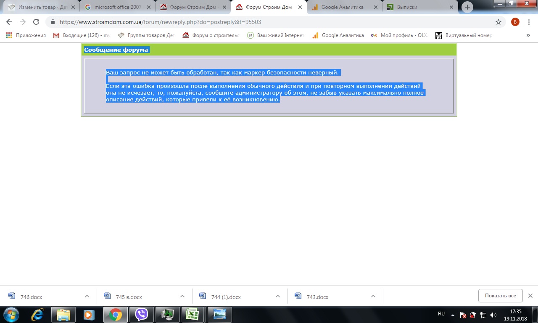Open Internet Explorer from the taskbar
Screen dimensions: 538x323
(x=38, y=315)
